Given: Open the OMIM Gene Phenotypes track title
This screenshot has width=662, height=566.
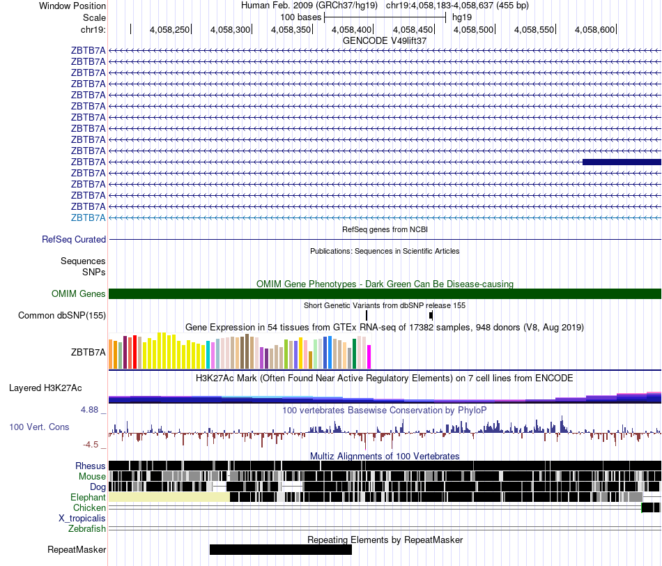Looking at the screenshot, I should click(385, 284).
